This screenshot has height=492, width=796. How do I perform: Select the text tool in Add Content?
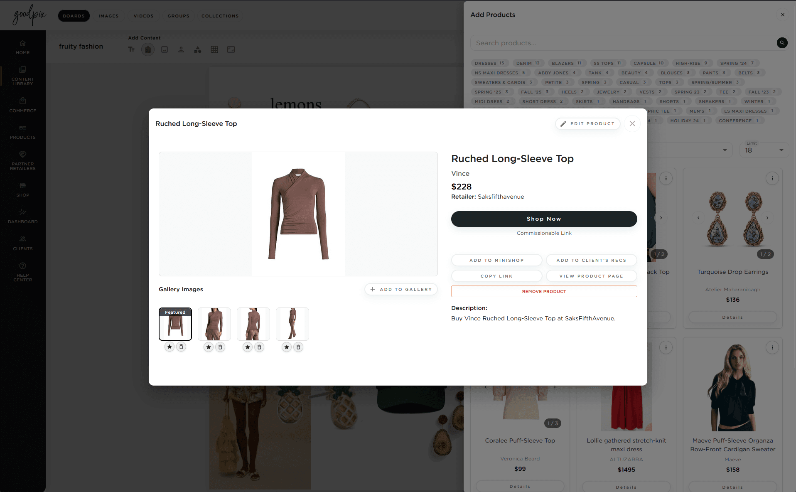tap(131, 49)
